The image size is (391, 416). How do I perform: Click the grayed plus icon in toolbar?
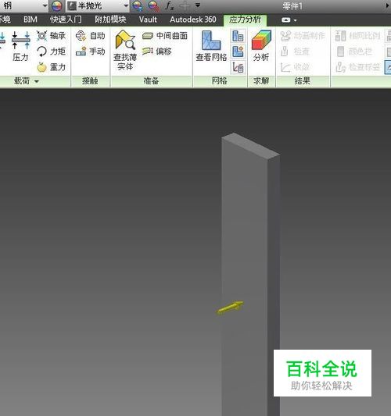click(x=185, y=5)
